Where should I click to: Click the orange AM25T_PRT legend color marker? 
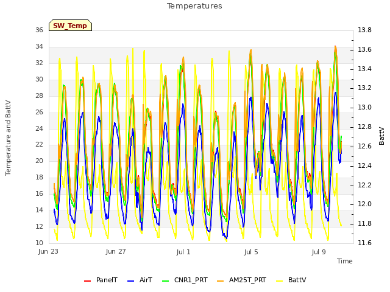click(x=220, y=281)
